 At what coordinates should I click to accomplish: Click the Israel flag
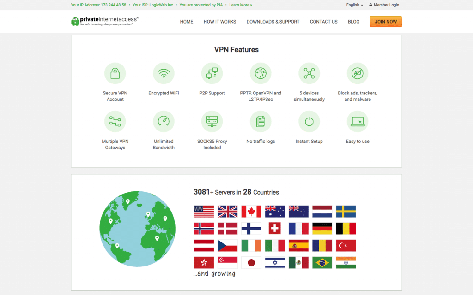click(x=275, y=262)
